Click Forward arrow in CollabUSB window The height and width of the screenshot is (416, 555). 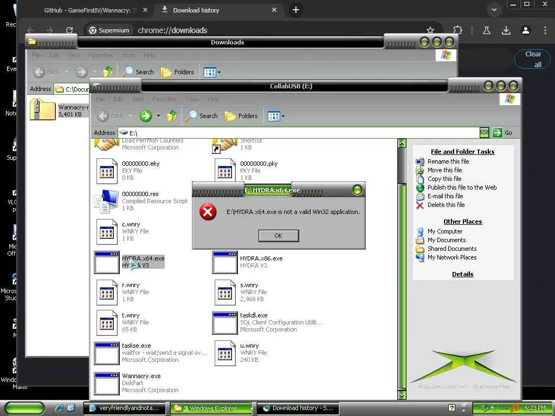click(145, 116)
